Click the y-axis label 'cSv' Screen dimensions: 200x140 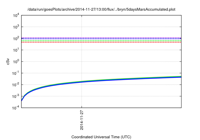point(8,62)
